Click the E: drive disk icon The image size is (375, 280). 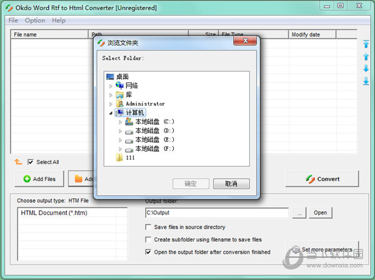129,140
